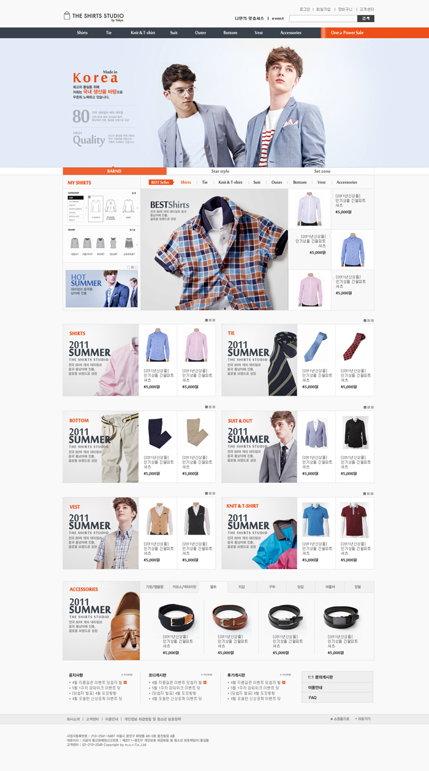Open the FAQ link in footer box
The image size is (429, 771).
coord(313,698)
